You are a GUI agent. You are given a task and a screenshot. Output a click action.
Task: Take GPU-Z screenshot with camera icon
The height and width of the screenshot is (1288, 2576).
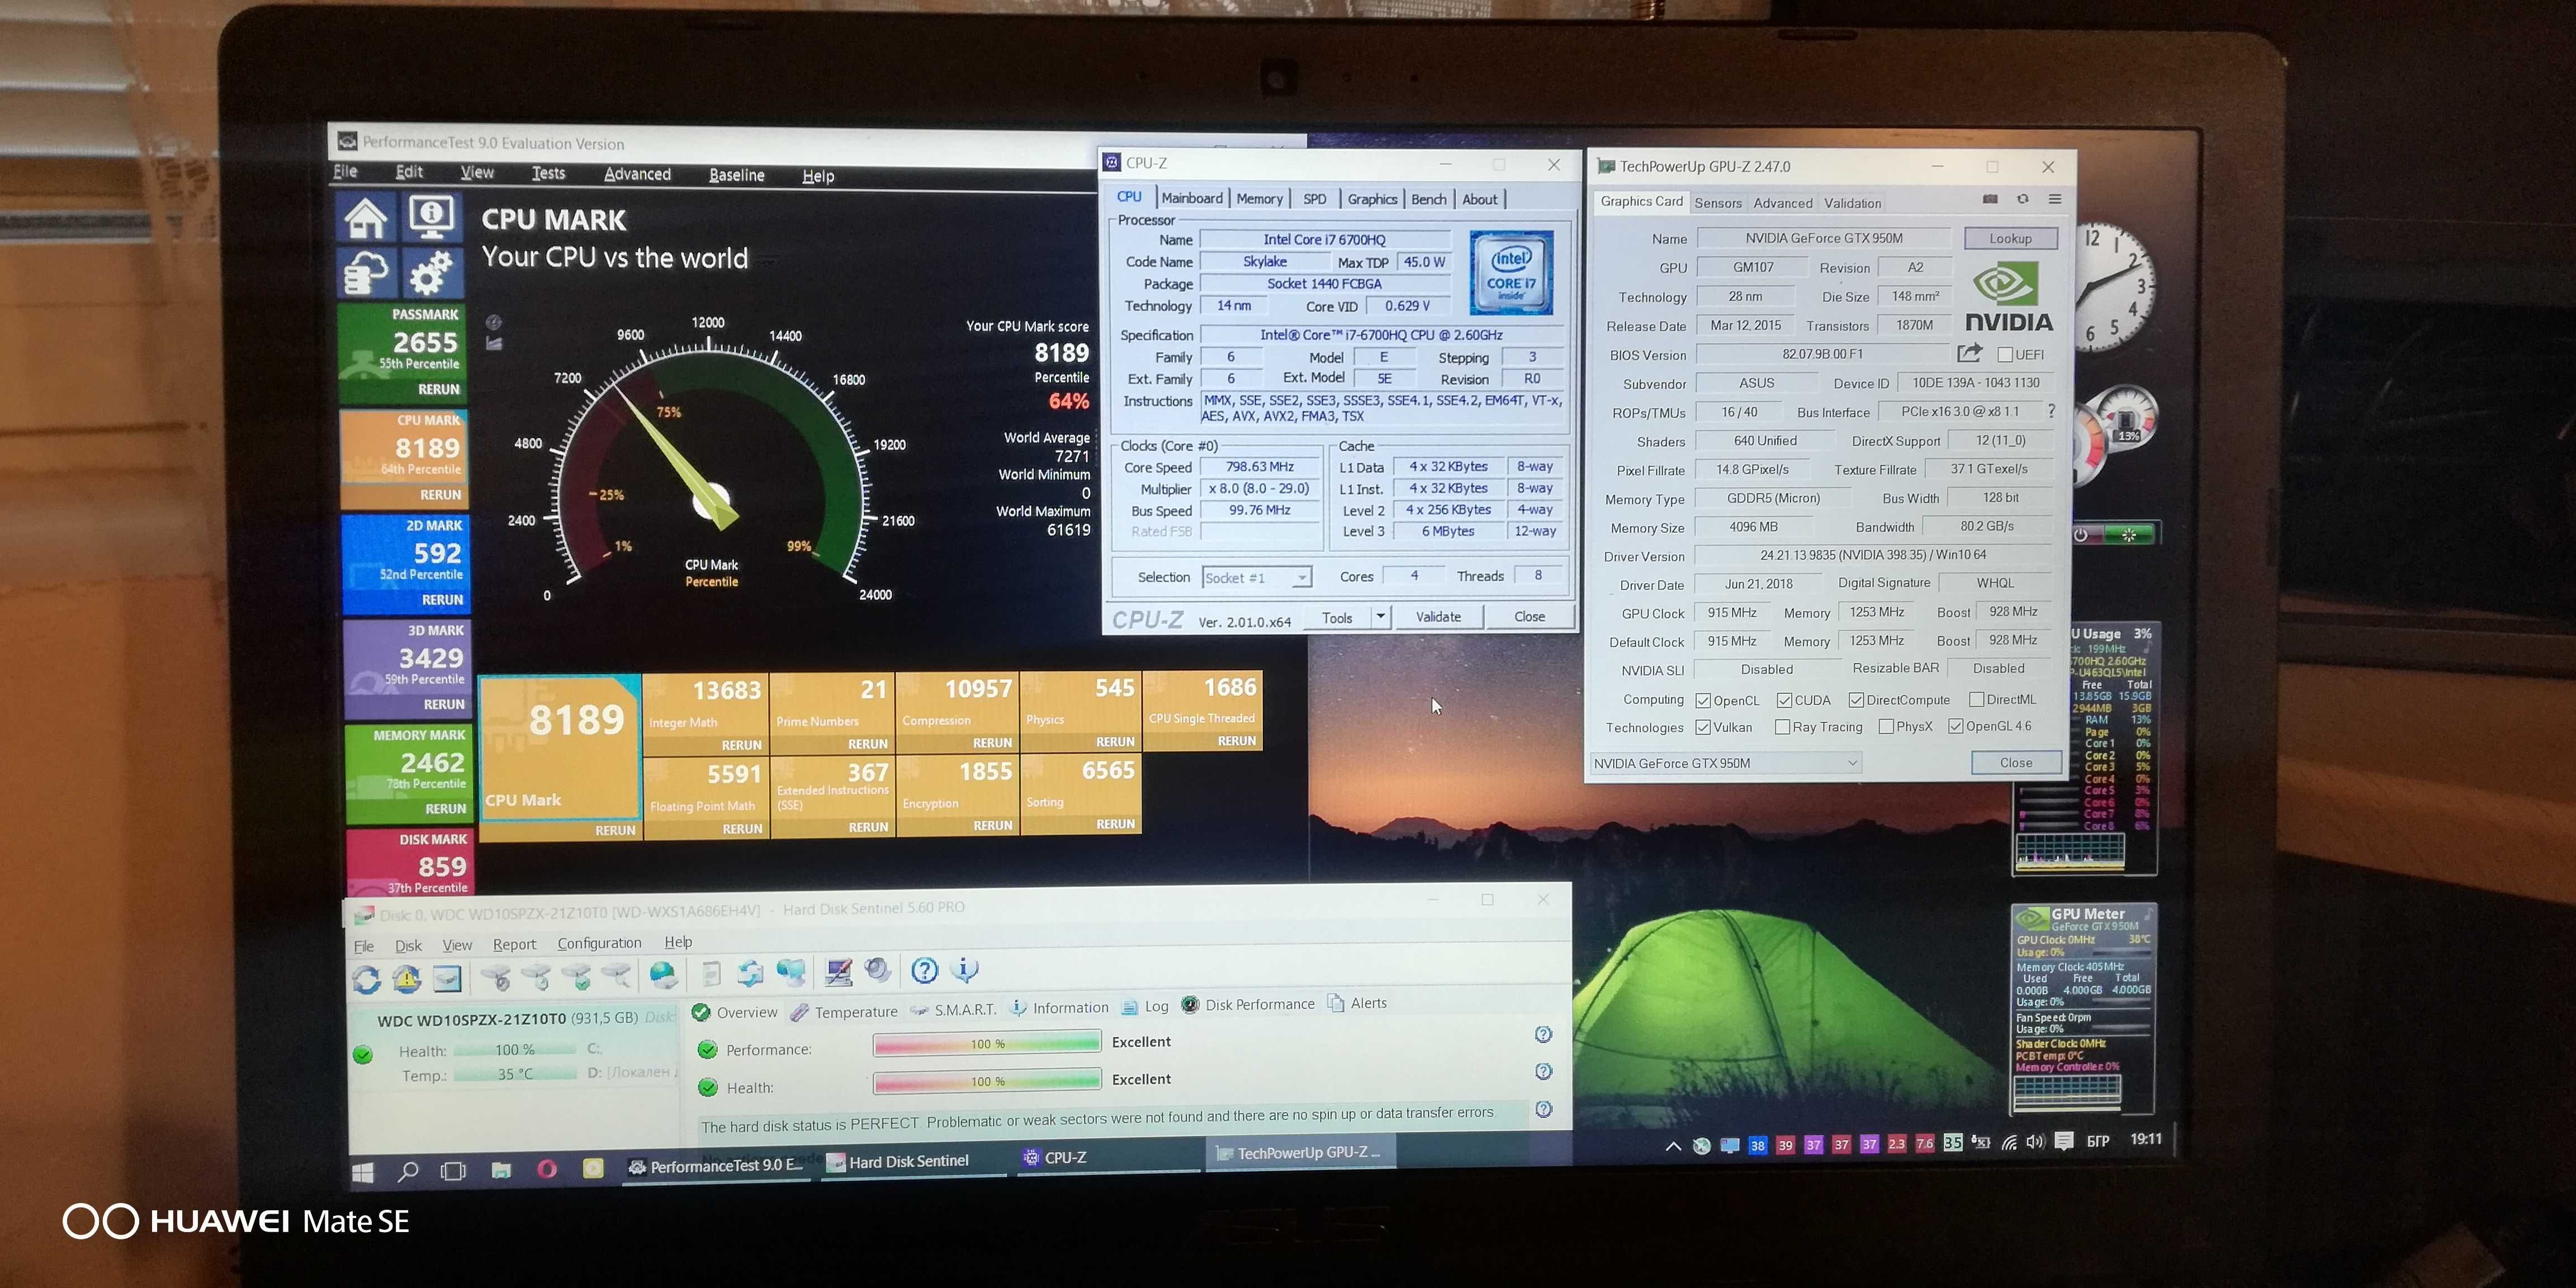1990,199
